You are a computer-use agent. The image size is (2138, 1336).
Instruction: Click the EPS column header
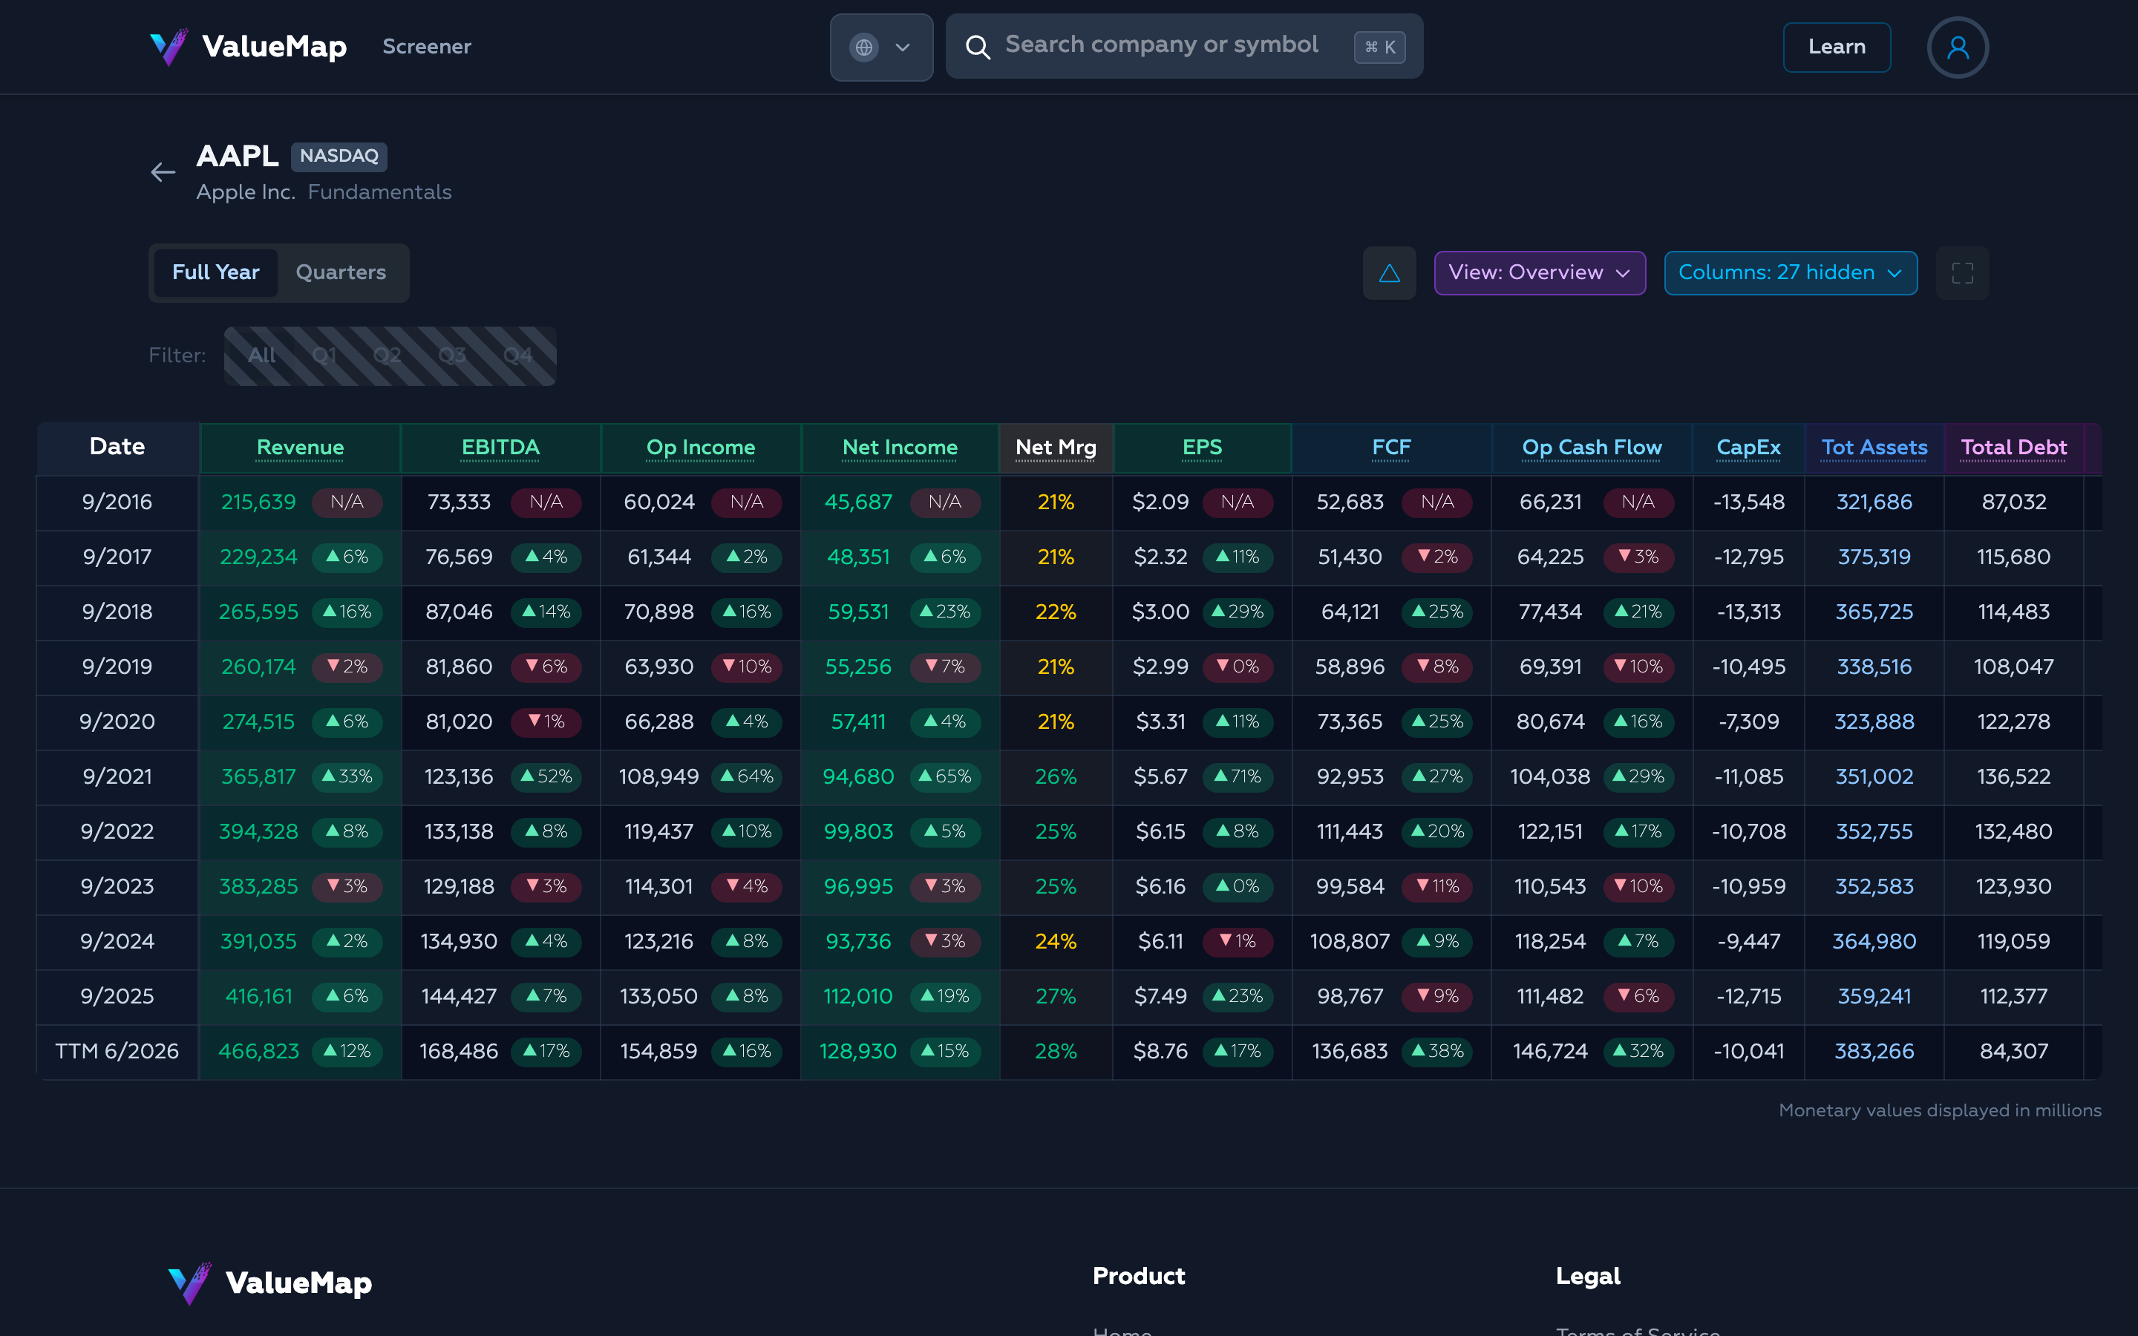tap(1203, 448)
